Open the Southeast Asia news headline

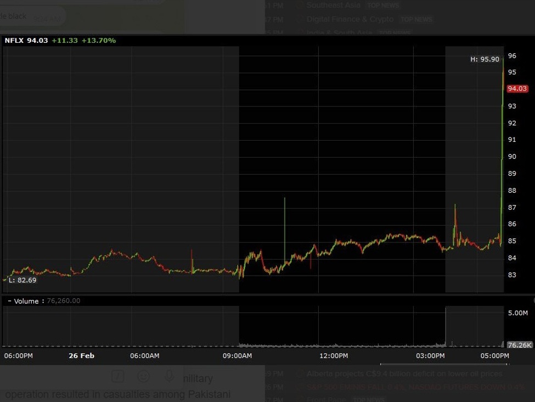coord(333,5)
